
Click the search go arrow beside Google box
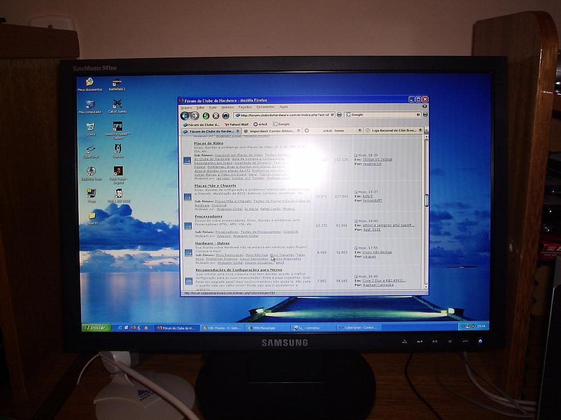tap(425, 115)
